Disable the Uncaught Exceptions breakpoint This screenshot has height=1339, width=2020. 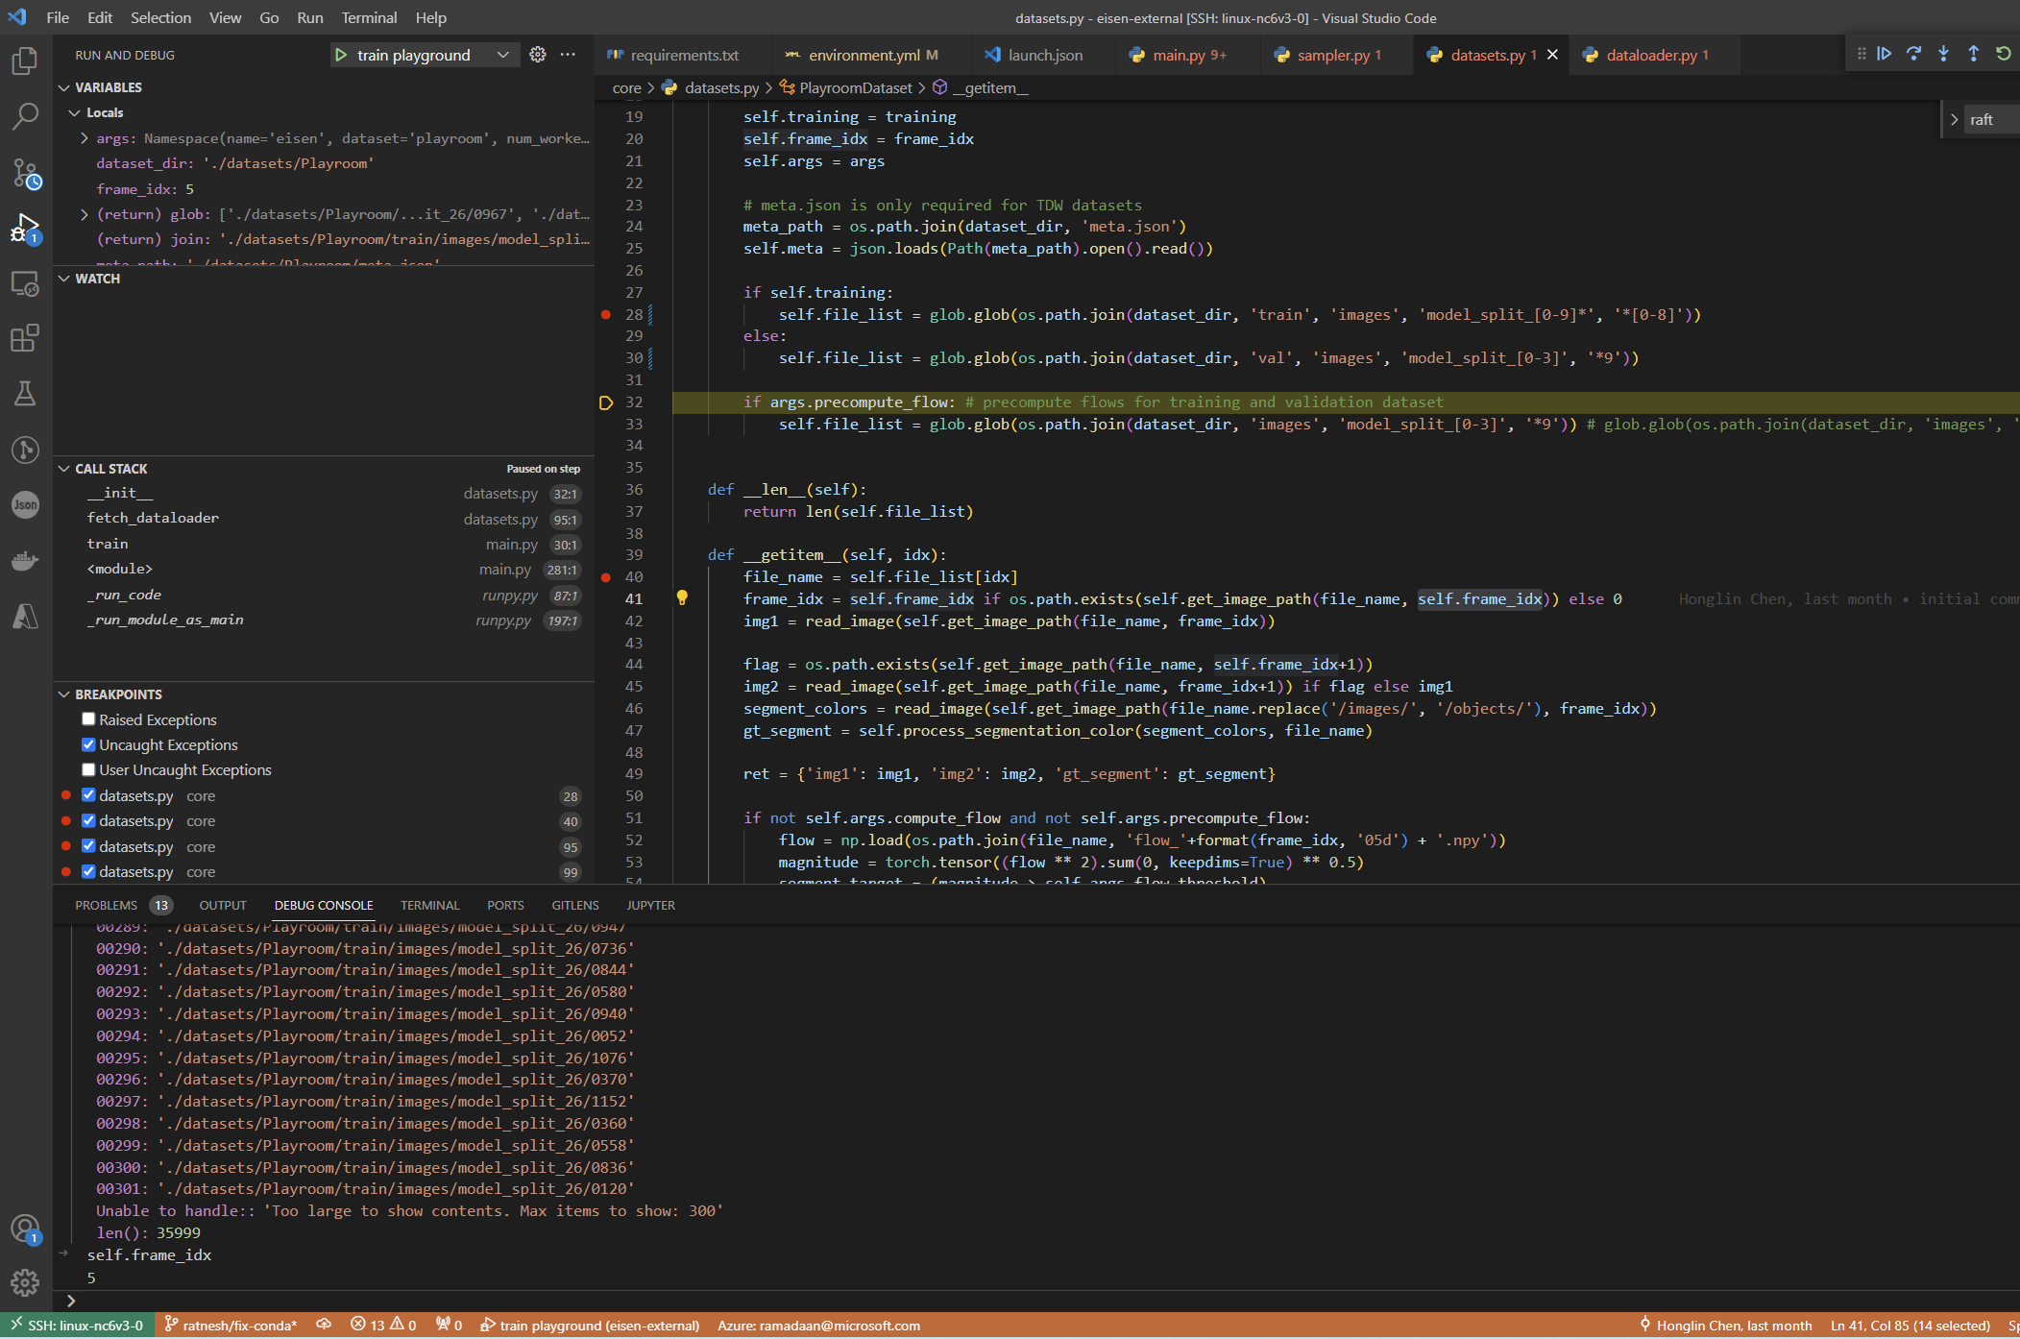(87, 744)
